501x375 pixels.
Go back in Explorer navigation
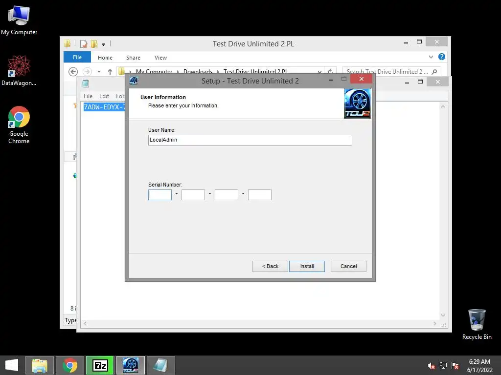coord(73,72)
